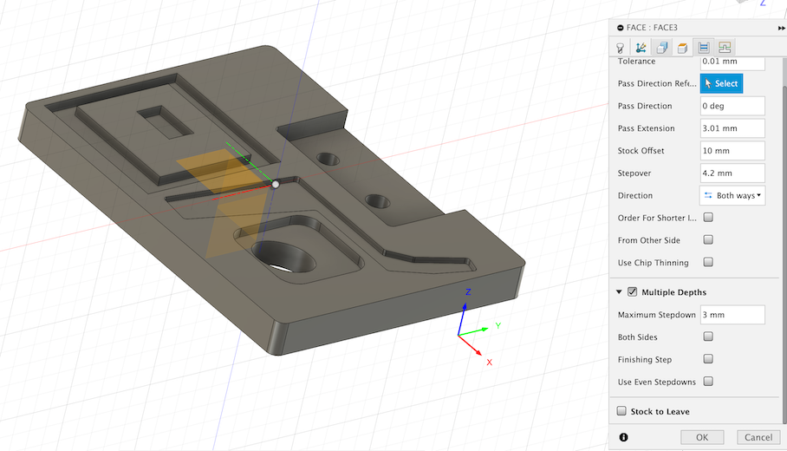Collapse the FACE : FACE3 dialog
Image resolution: width=787 pixels, height=451 pixels.
[x=621, y=28]
